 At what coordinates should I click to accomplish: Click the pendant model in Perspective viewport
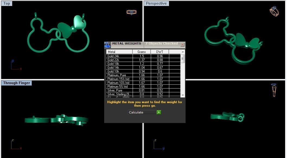[x=234, y=41]
